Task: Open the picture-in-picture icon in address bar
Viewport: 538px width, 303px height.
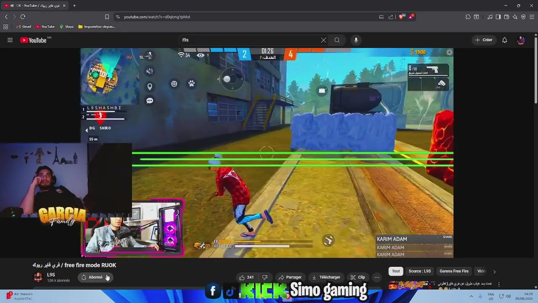Action: click(x=381, y=17)
